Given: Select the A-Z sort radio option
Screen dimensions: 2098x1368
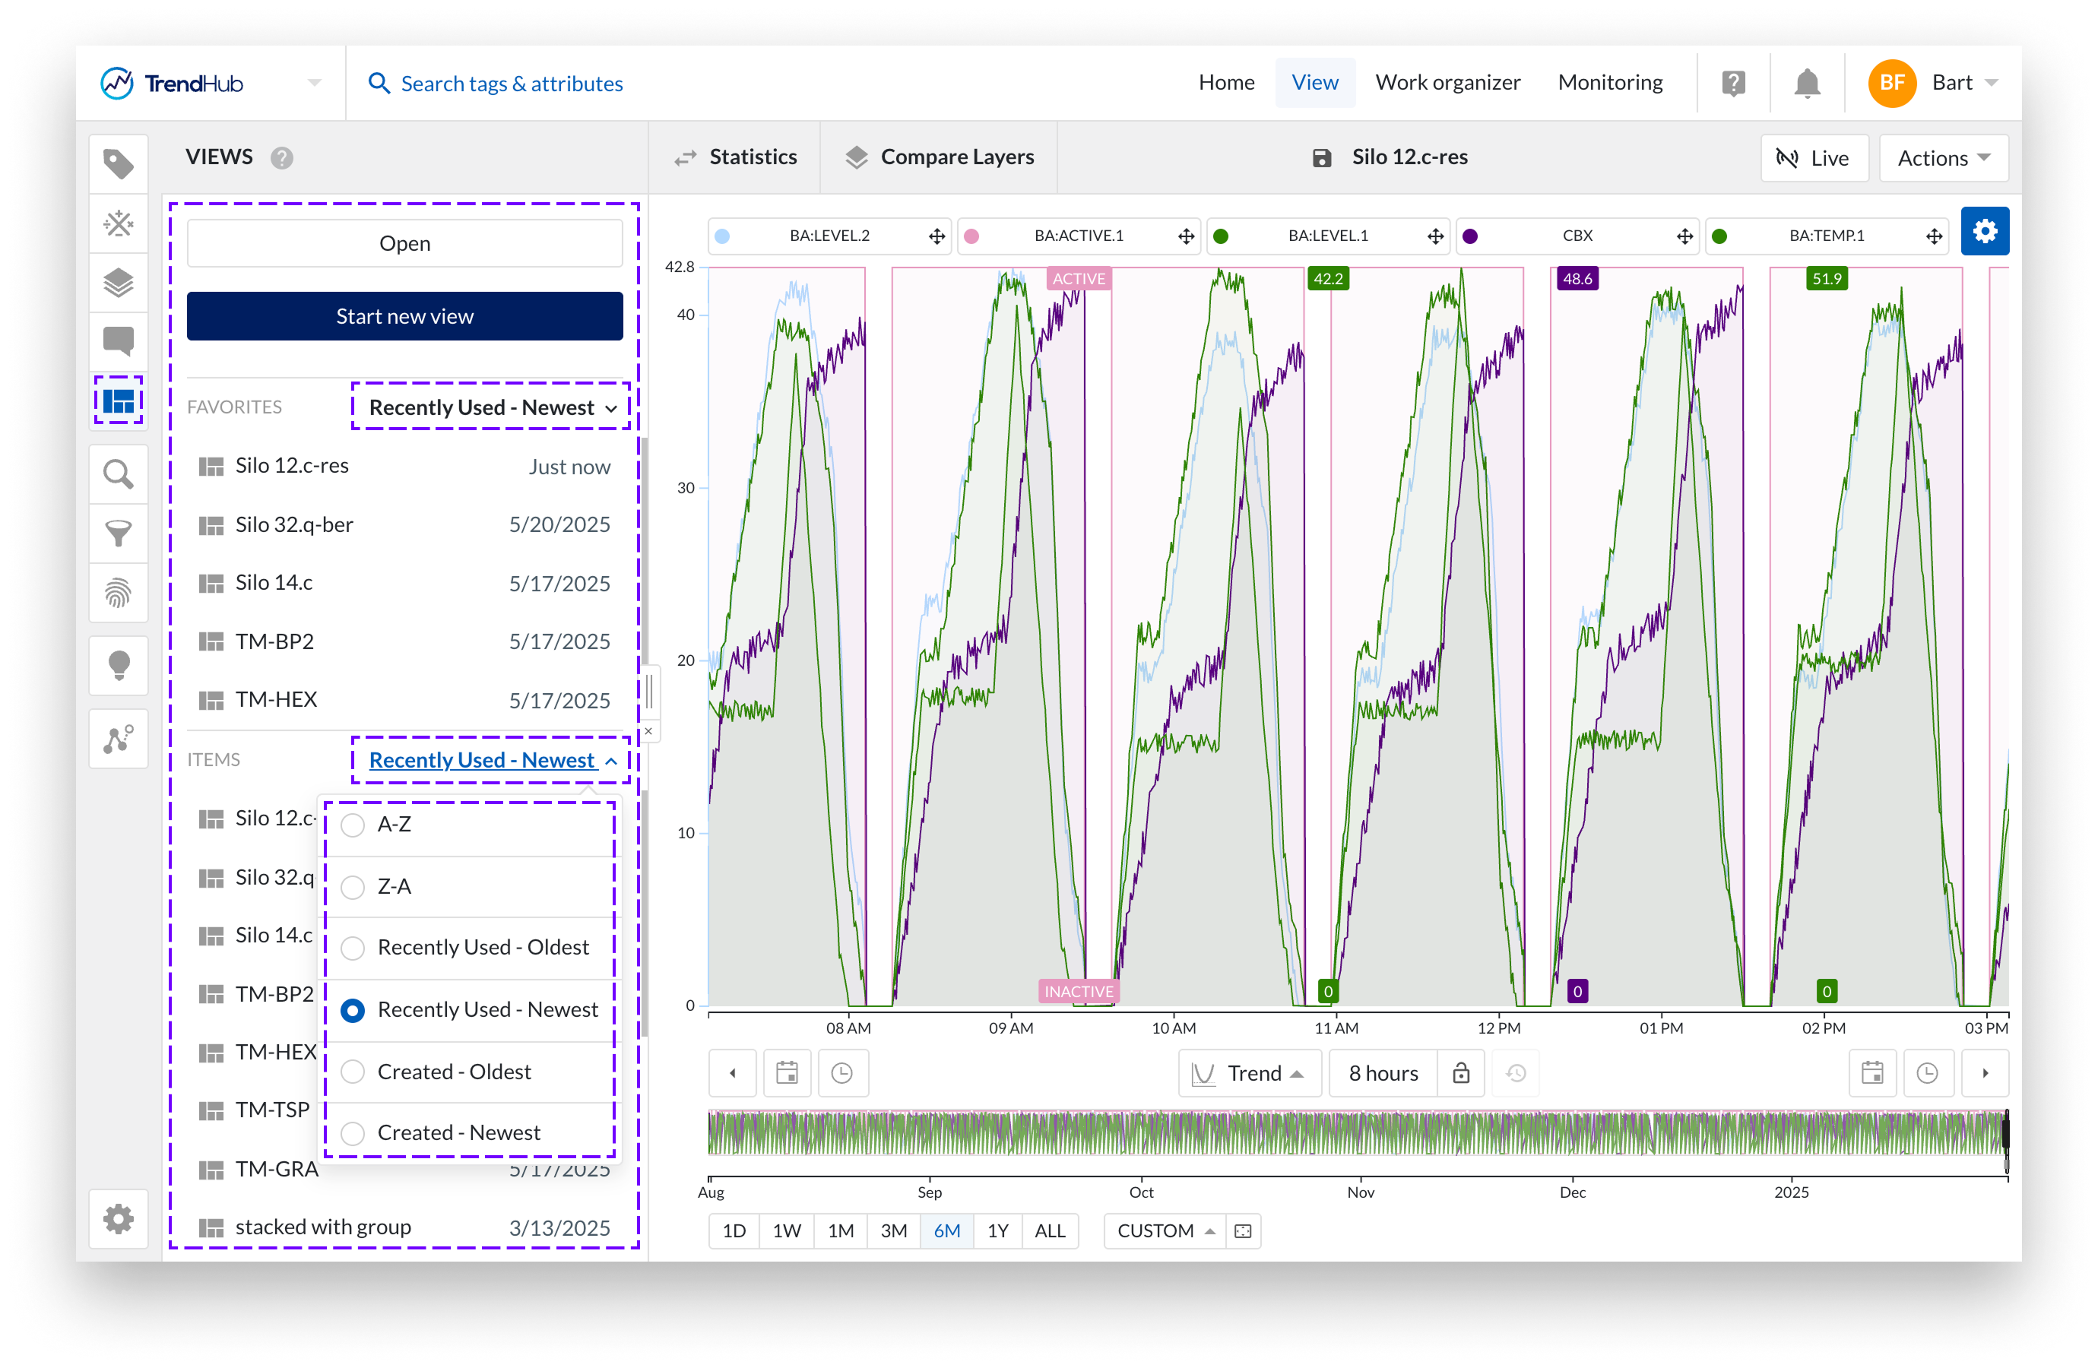Looking at the screenshot, I should pyautogui.click(x=353, y=825).
